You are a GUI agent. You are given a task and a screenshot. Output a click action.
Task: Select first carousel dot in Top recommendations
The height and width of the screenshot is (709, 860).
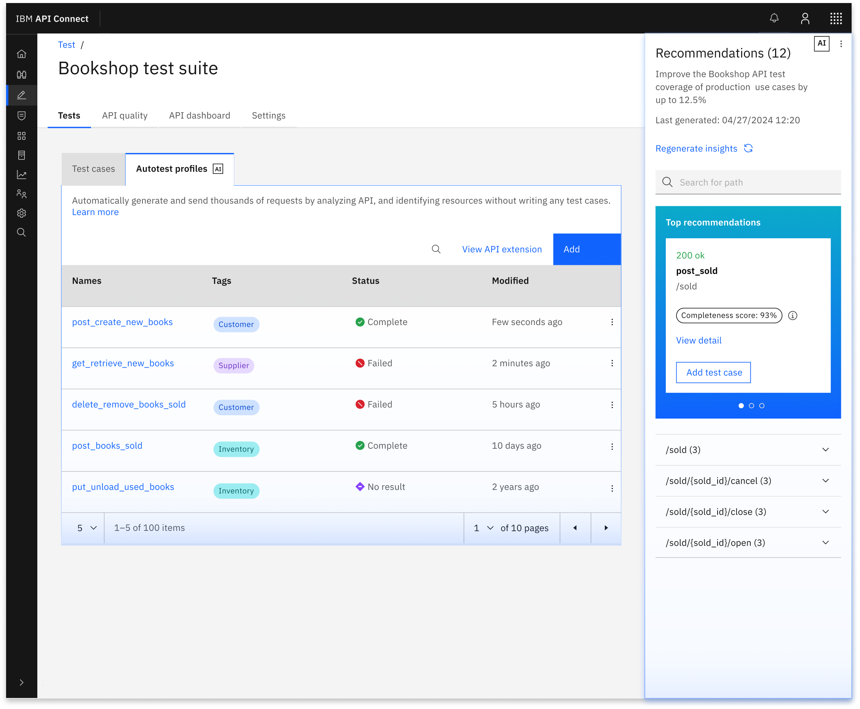pos(741,406)
